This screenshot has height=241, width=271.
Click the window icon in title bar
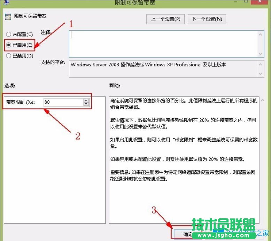pyautogui.click(x=6, y=2)
